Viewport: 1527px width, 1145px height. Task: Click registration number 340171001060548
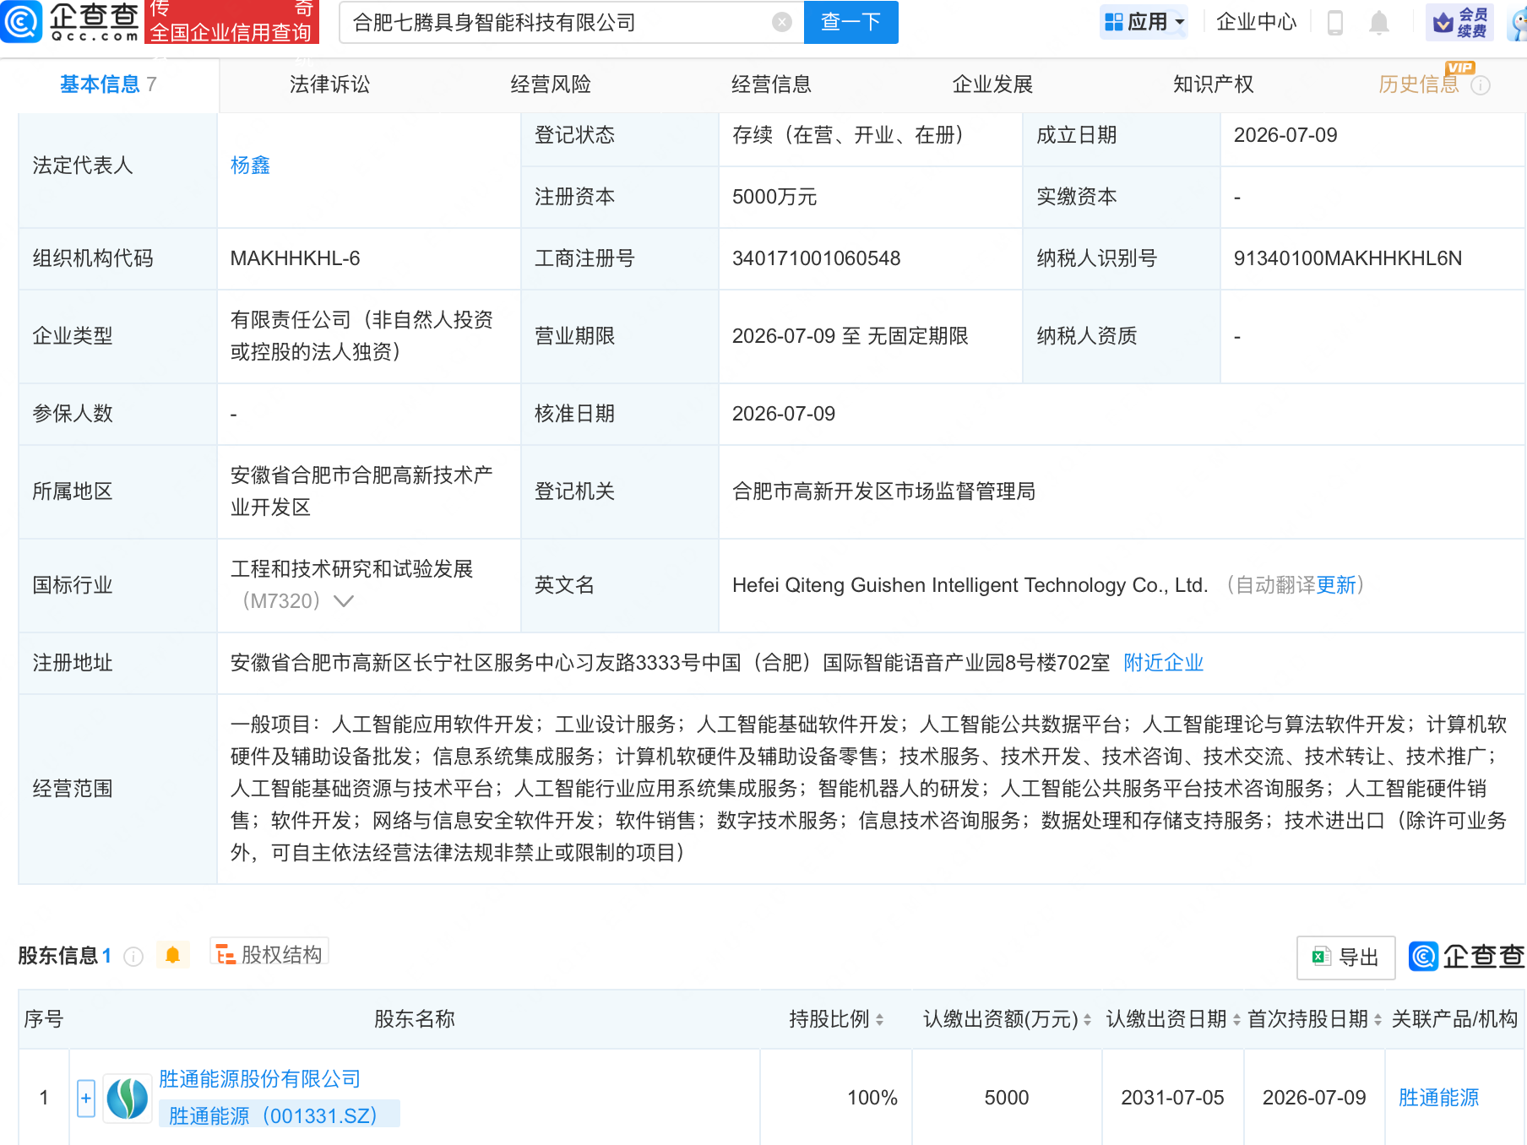point(816,258)
